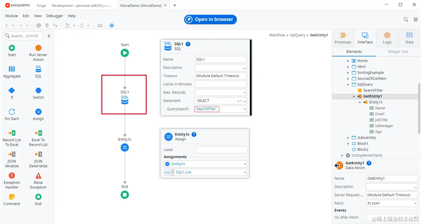This screenshot has width=421, height=224.
Task: Pick the Excel To Record List tool
Action: [38, 138]
